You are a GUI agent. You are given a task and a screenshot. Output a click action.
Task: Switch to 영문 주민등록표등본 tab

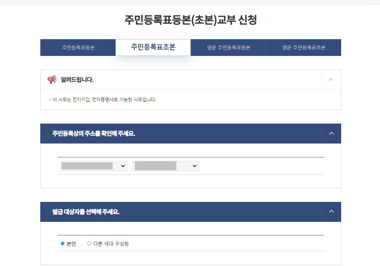click(228, 47)
